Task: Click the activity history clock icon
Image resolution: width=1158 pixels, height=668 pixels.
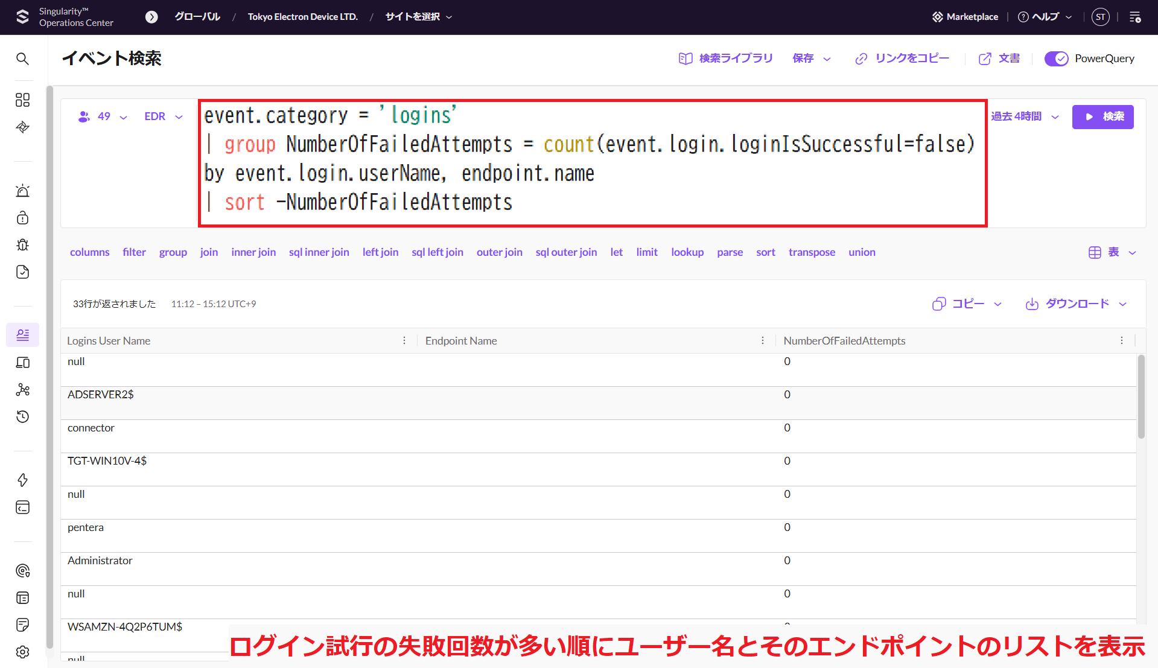Action: point(22,416)
